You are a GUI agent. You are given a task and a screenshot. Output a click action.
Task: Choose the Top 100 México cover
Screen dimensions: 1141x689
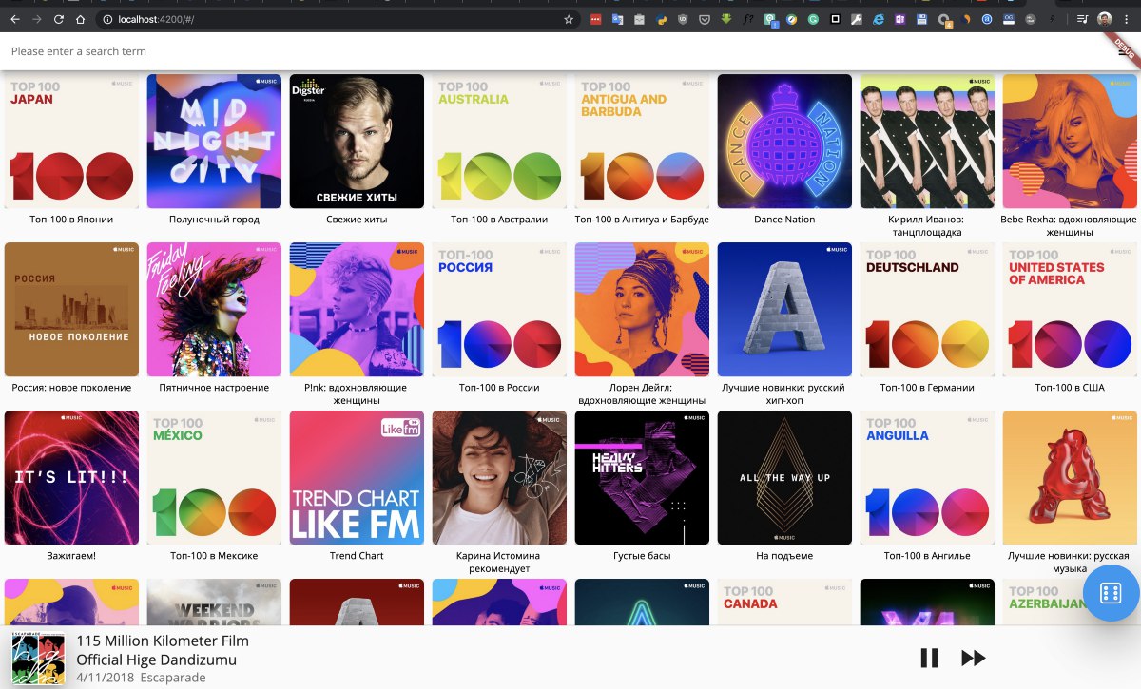(x=214, y=477)
